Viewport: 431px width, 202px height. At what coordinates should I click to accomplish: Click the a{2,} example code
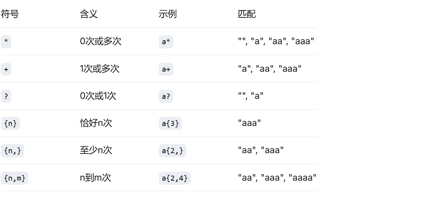pyautogui.click(x=172, y=151)
